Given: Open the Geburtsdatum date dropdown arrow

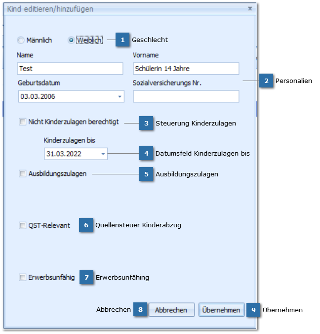Looking at the screenshot, I should coord(120,96).
